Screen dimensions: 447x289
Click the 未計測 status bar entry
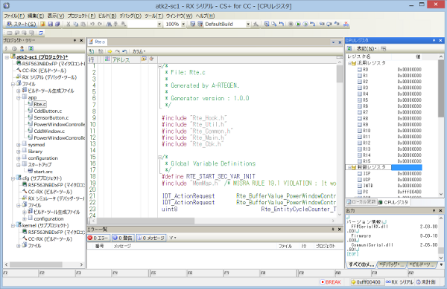point(426,282)
